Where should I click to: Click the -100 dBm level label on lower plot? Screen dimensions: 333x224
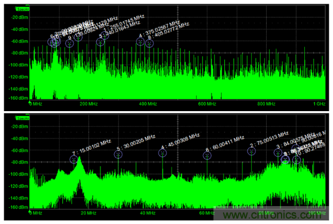click(x=19, y=174)
